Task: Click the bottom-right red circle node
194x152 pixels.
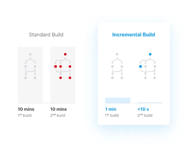Action: 70,78
